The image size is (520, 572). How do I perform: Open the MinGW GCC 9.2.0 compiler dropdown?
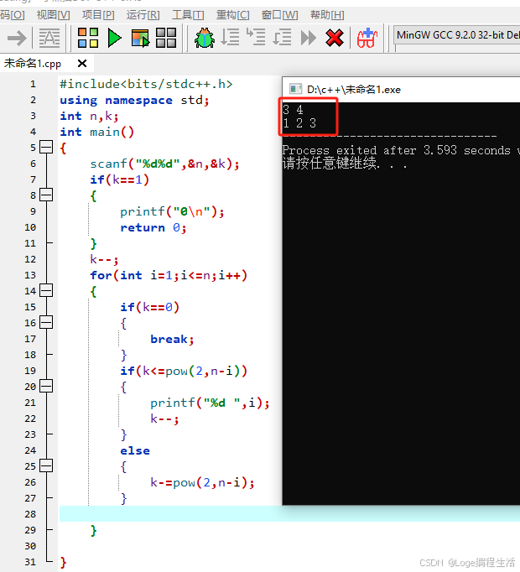click(x=458, y=35)
